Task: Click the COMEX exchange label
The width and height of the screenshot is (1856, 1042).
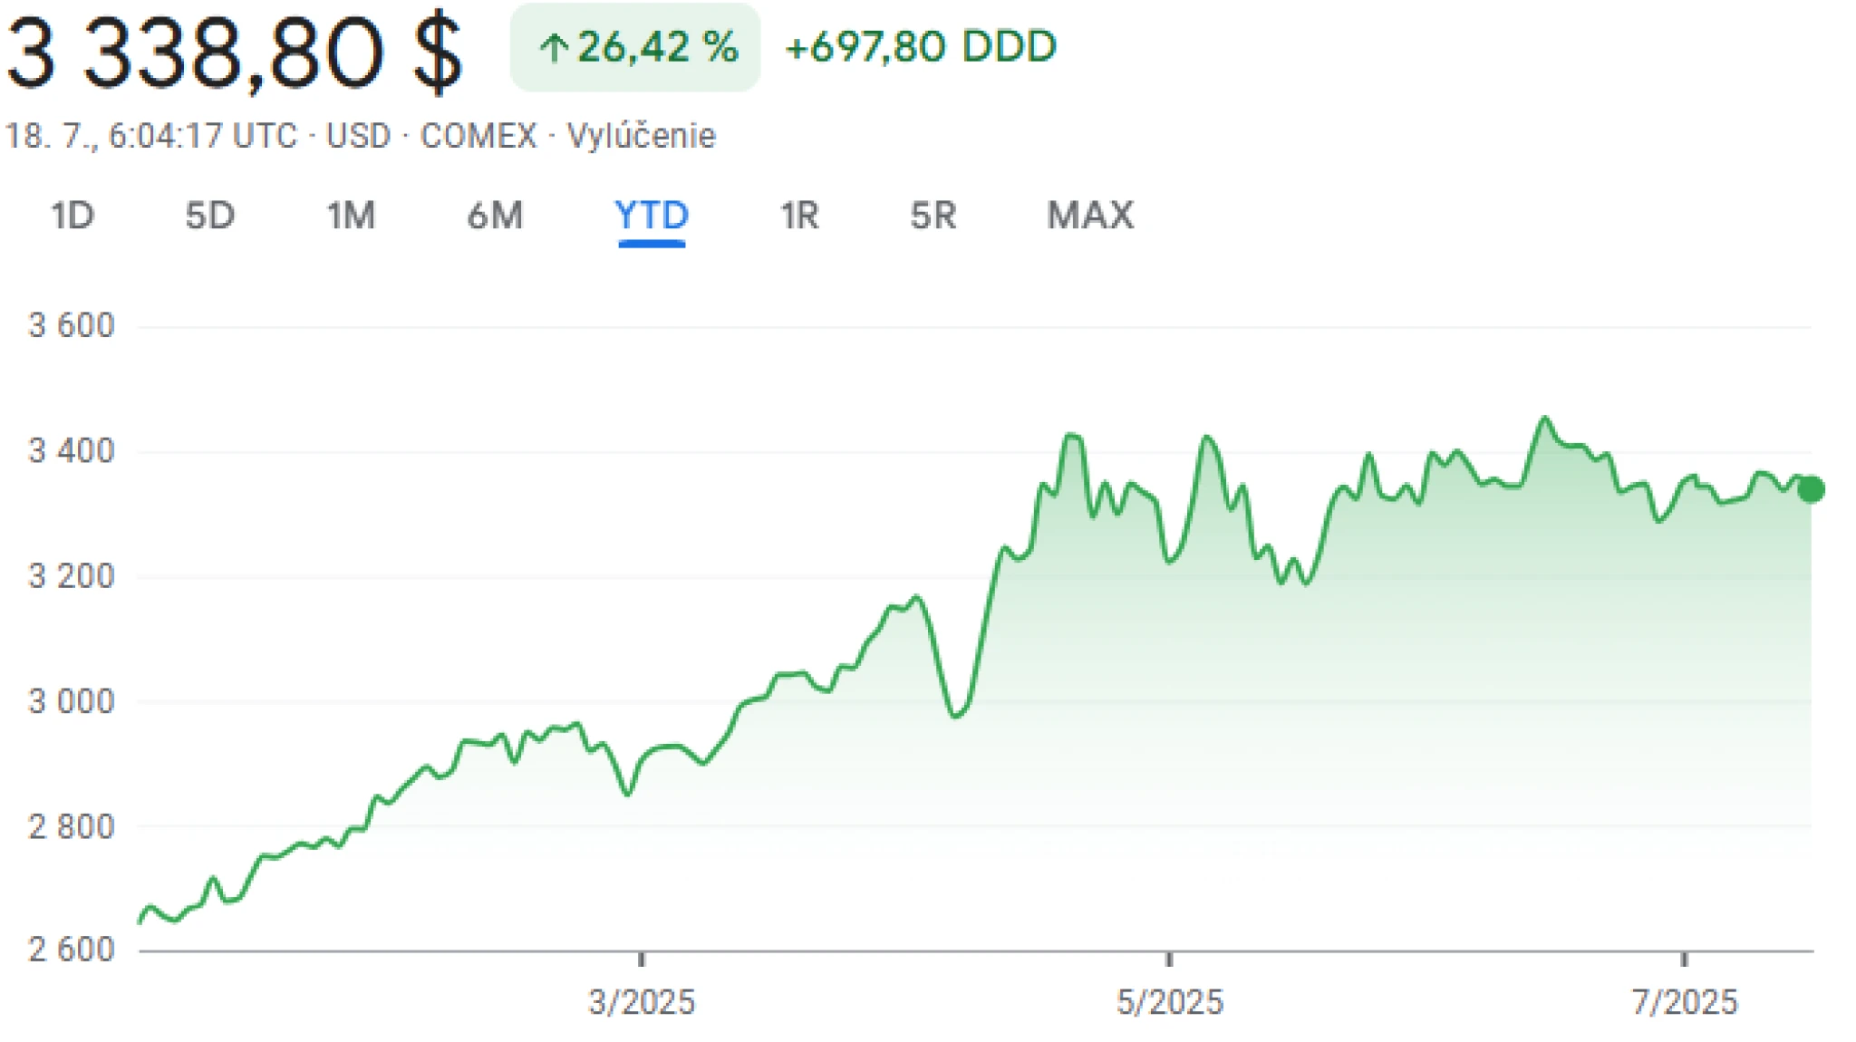Action: [478, 136]
